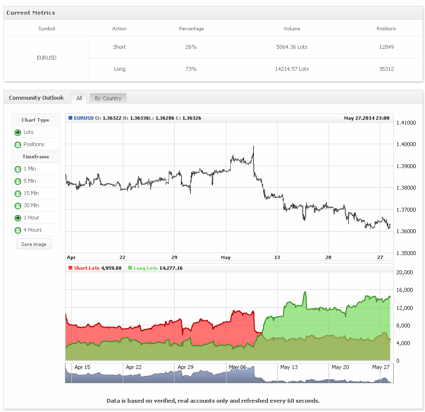This screenshot has height=412, width=425.
Task: Click the 16,000 lots axis label
Action: [404, 290]
